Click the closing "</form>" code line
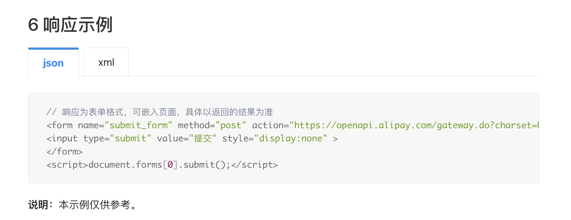571x220 pixels. point(65,151)
